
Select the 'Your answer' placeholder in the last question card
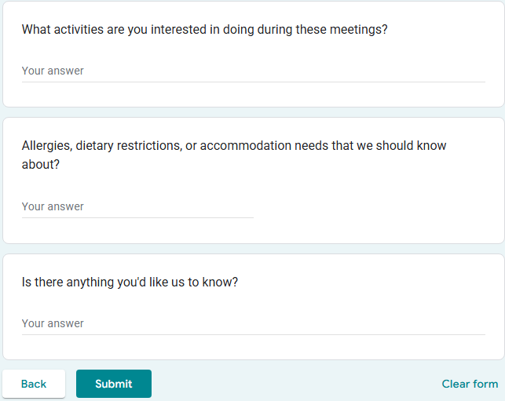[53, 323]
